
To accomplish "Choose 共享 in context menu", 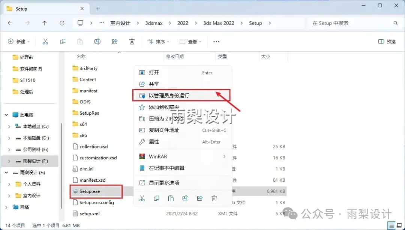I will (x=183, y=84).
